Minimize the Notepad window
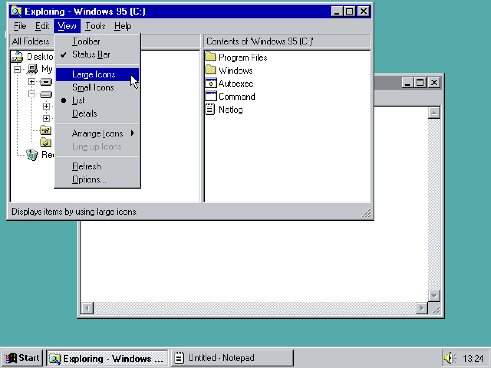 (408, 82)
